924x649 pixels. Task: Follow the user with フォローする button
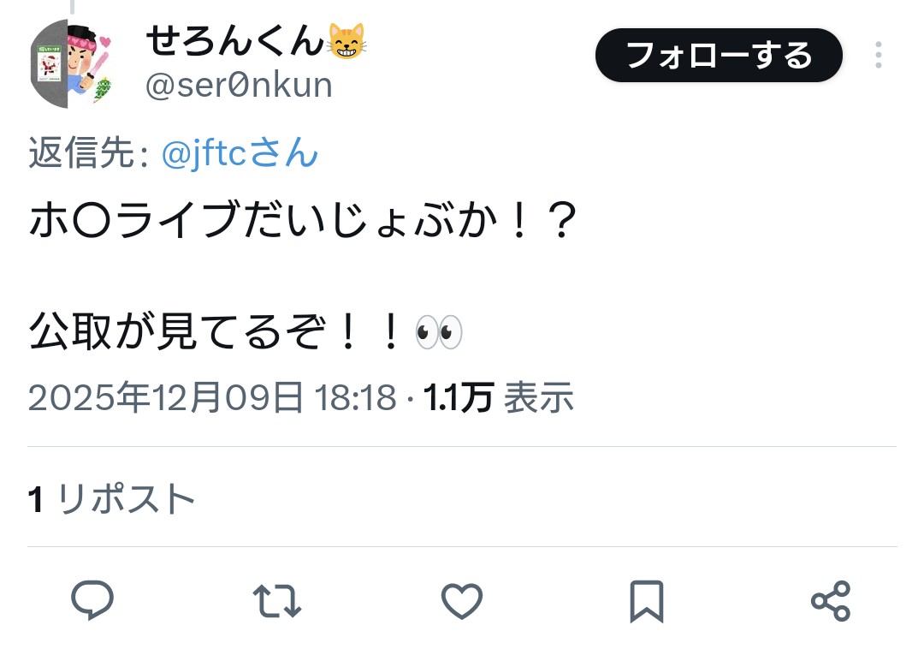[x=719, y=56]
